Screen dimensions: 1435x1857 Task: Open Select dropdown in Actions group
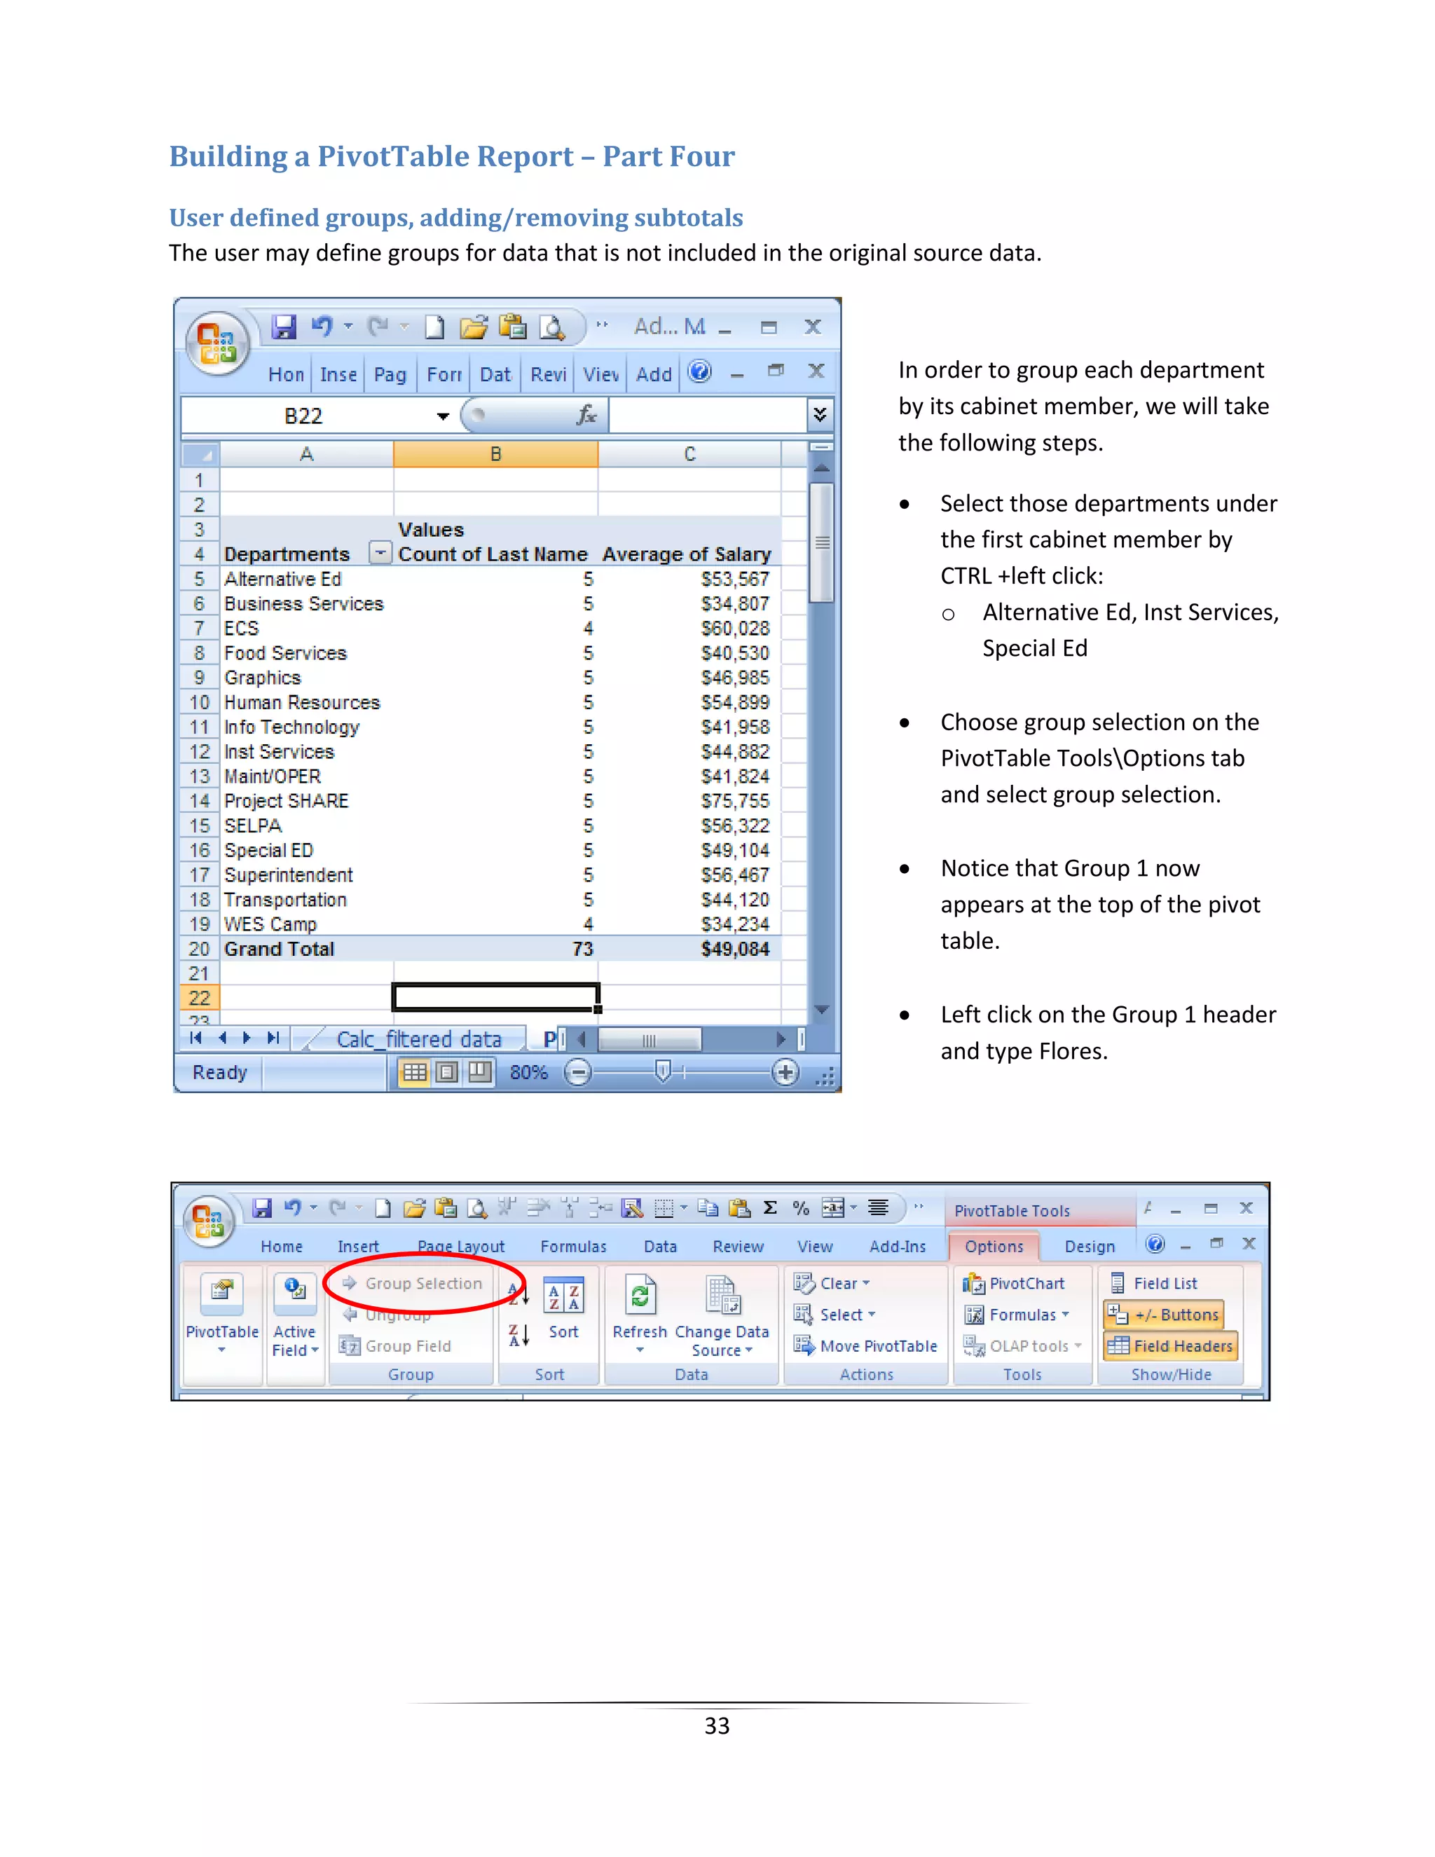click(834, 1315)
